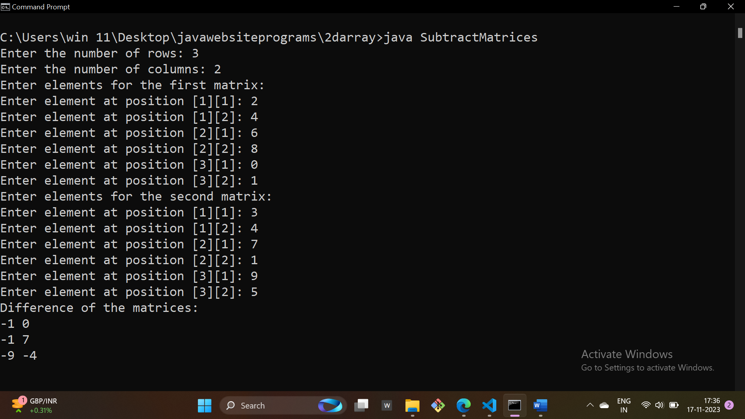Click the taskbar Search box
This screenshot has width=745, height=419.
272,405
